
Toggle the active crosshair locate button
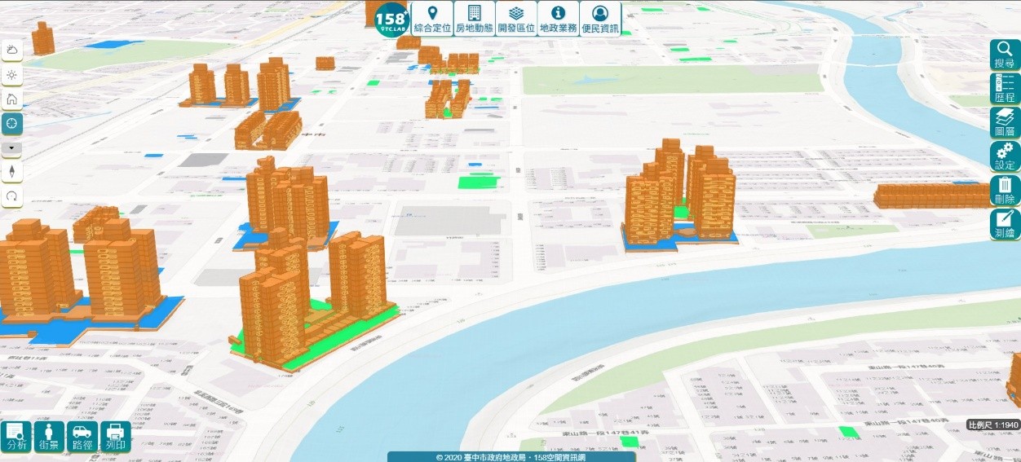[12, 124]
